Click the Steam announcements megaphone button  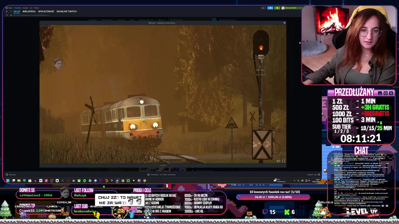[x=270, y=8]
